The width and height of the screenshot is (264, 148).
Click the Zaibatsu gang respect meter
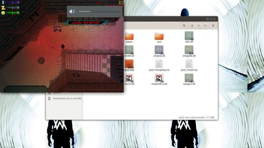(x=10, y=7)
